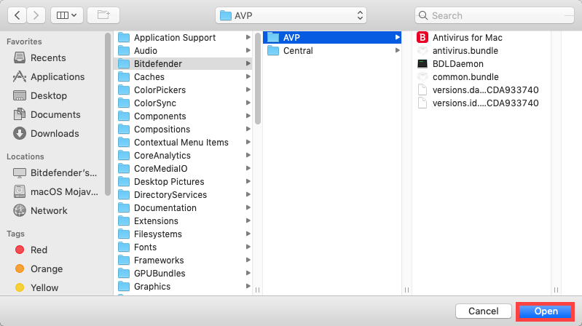582x326 pixels.
Task: Select the Bitdefender folder
Action: click(x=183, y=64)
